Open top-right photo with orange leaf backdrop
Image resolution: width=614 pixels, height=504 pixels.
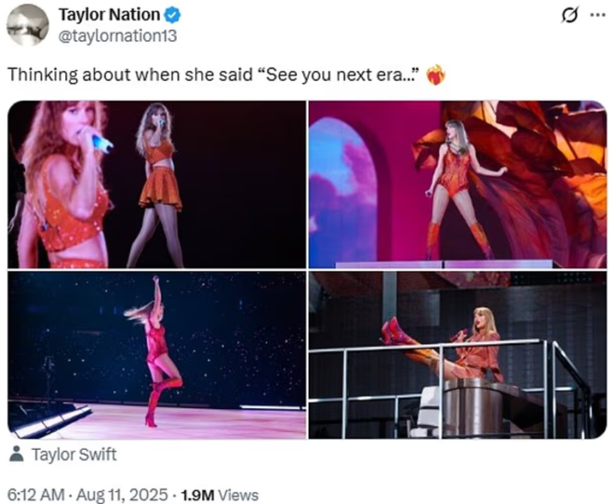click(458, 184)
